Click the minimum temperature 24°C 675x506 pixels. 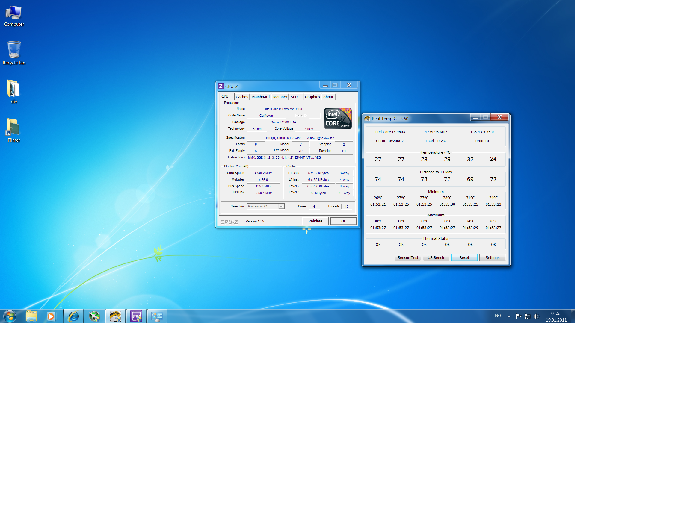coord(493,198)
